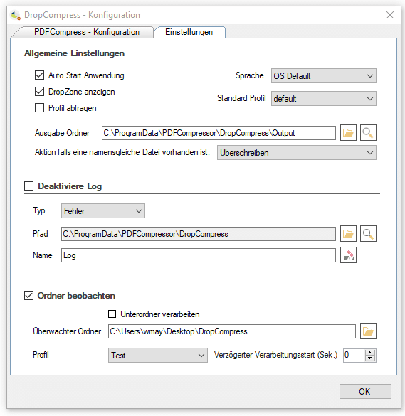Click the Allgemeine Einstellungen heading

tap(74, 53)
